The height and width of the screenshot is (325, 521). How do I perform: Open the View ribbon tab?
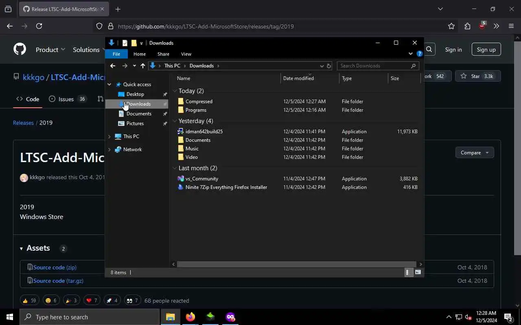click(x=186, y=54)
